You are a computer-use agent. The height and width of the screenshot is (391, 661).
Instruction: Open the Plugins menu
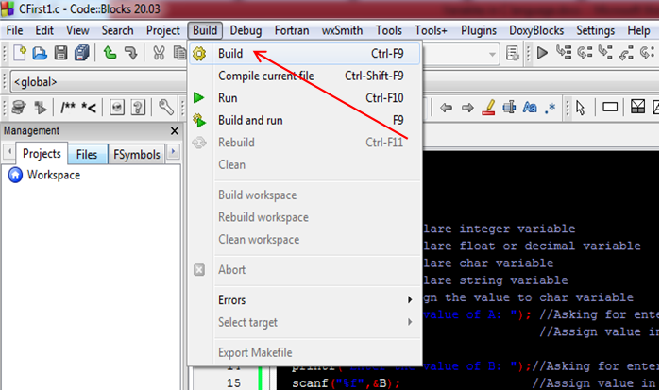pos(479,30)
